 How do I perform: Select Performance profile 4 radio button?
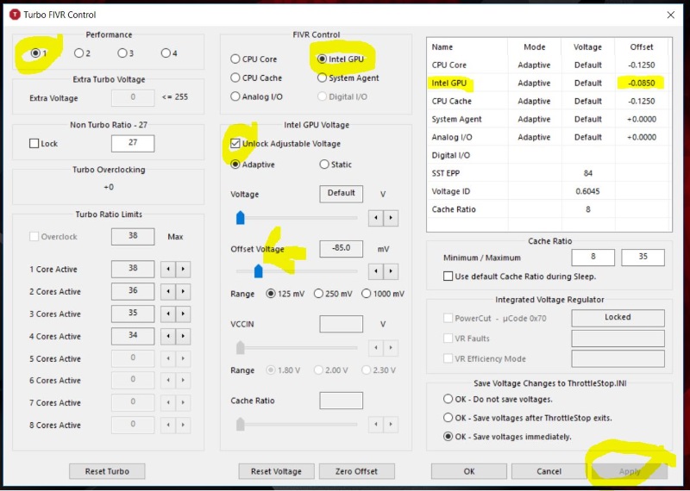(x=166, y=53)
